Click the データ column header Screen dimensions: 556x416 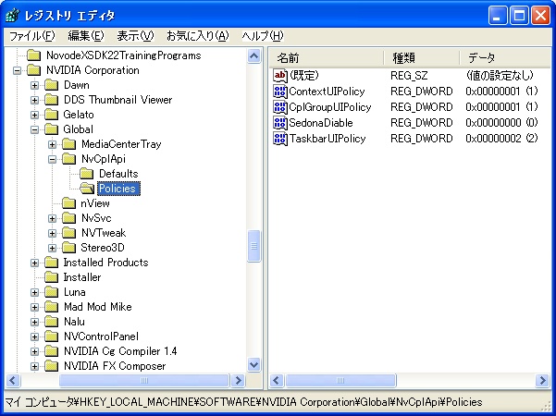(x=505, y=57)
